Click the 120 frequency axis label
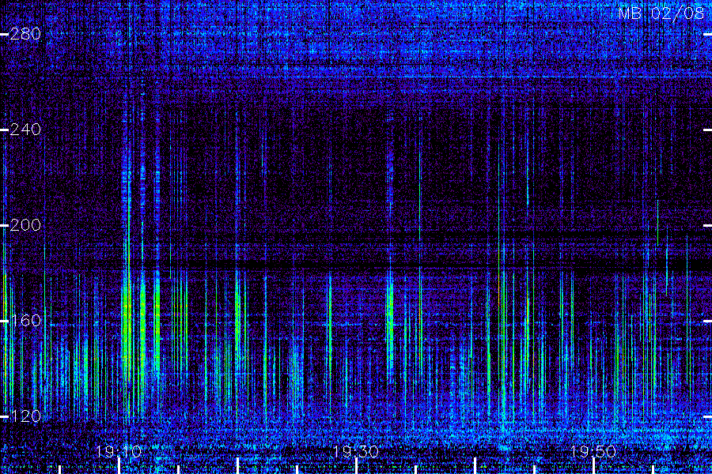 [x=25, y=416]
